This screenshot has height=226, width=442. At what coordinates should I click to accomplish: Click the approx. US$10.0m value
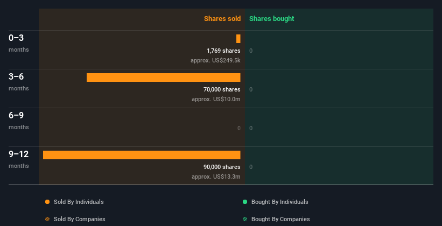216,99
